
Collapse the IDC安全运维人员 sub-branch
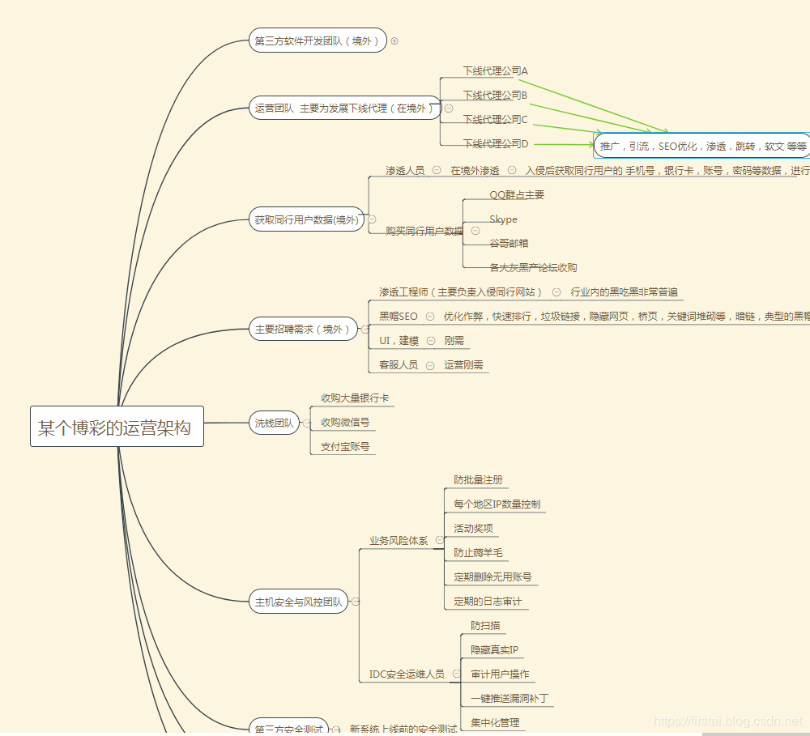[x=456, y=674]
